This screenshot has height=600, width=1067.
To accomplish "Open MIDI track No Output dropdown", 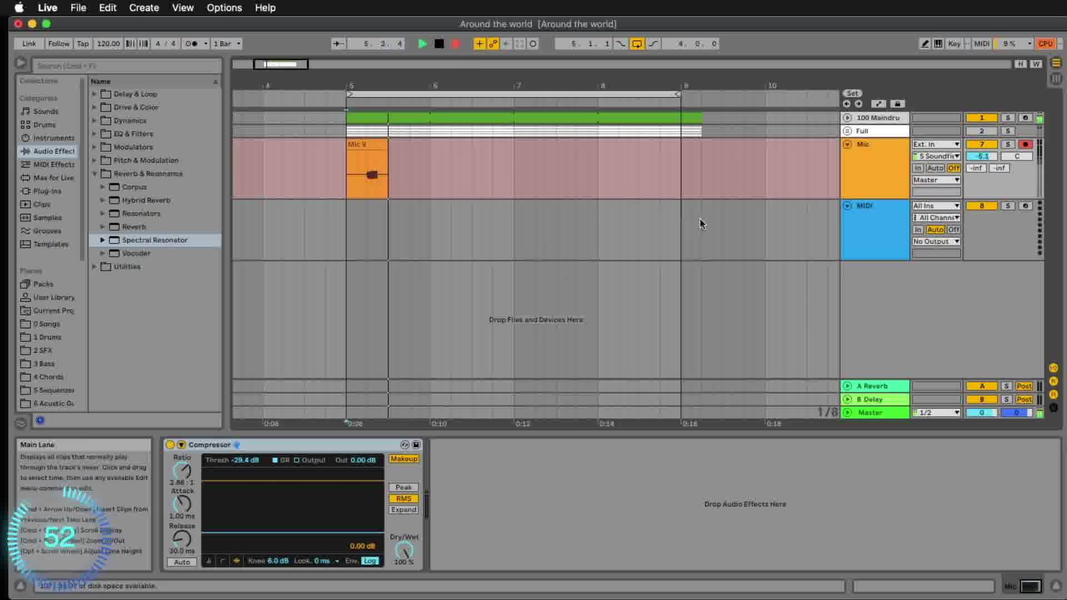I will click(936, 242).
